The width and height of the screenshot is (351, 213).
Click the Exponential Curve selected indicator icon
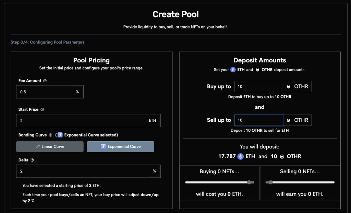pos(60,135)
